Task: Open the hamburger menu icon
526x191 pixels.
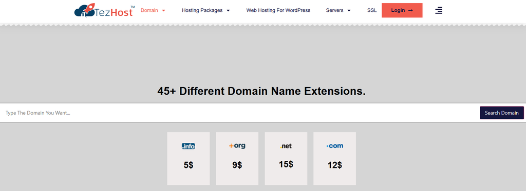Action: click(439, 10)
